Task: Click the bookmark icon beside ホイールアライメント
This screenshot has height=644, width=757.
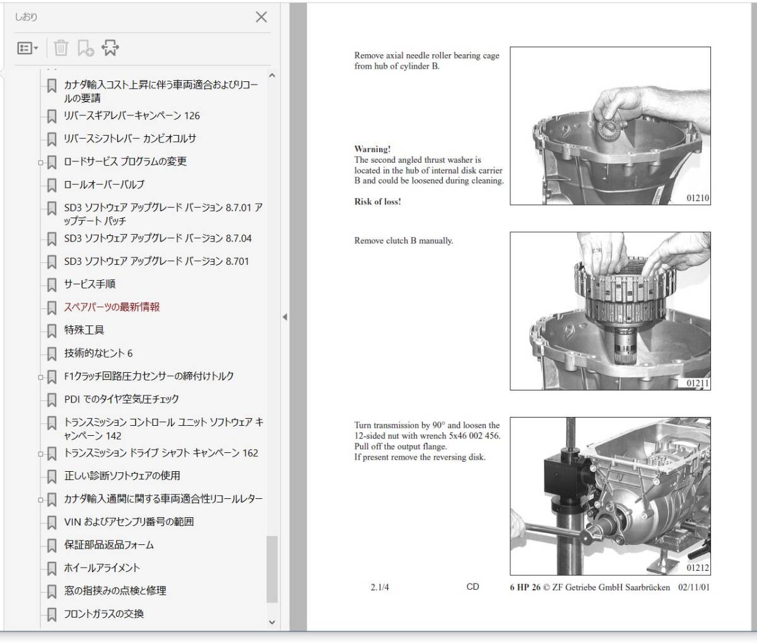Action: (52, 568)
